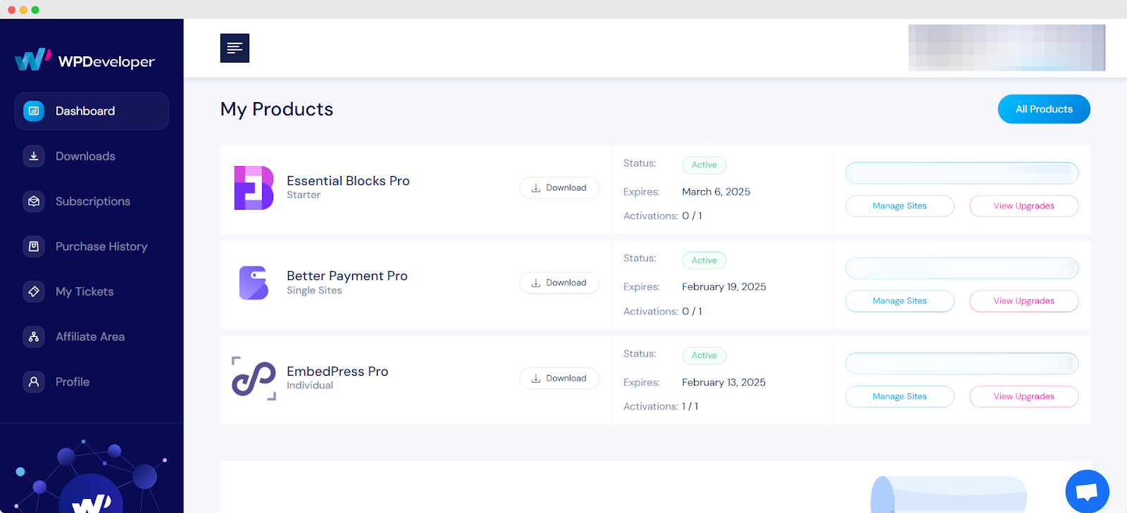Toggle the sidebar with the hamburger menu icon
The width and height of the screenshot is (1127, 513).
point(235,48)
